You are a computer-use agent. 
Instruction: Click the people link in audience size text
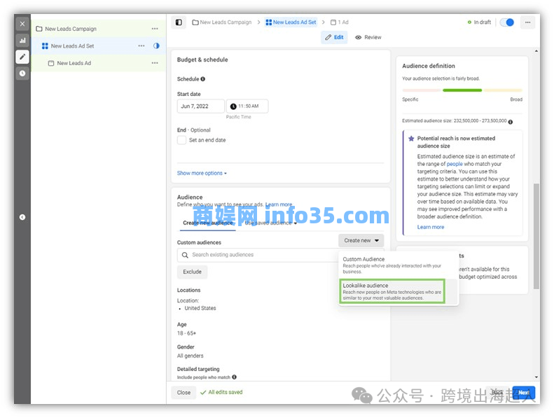[x=455, y=164]
